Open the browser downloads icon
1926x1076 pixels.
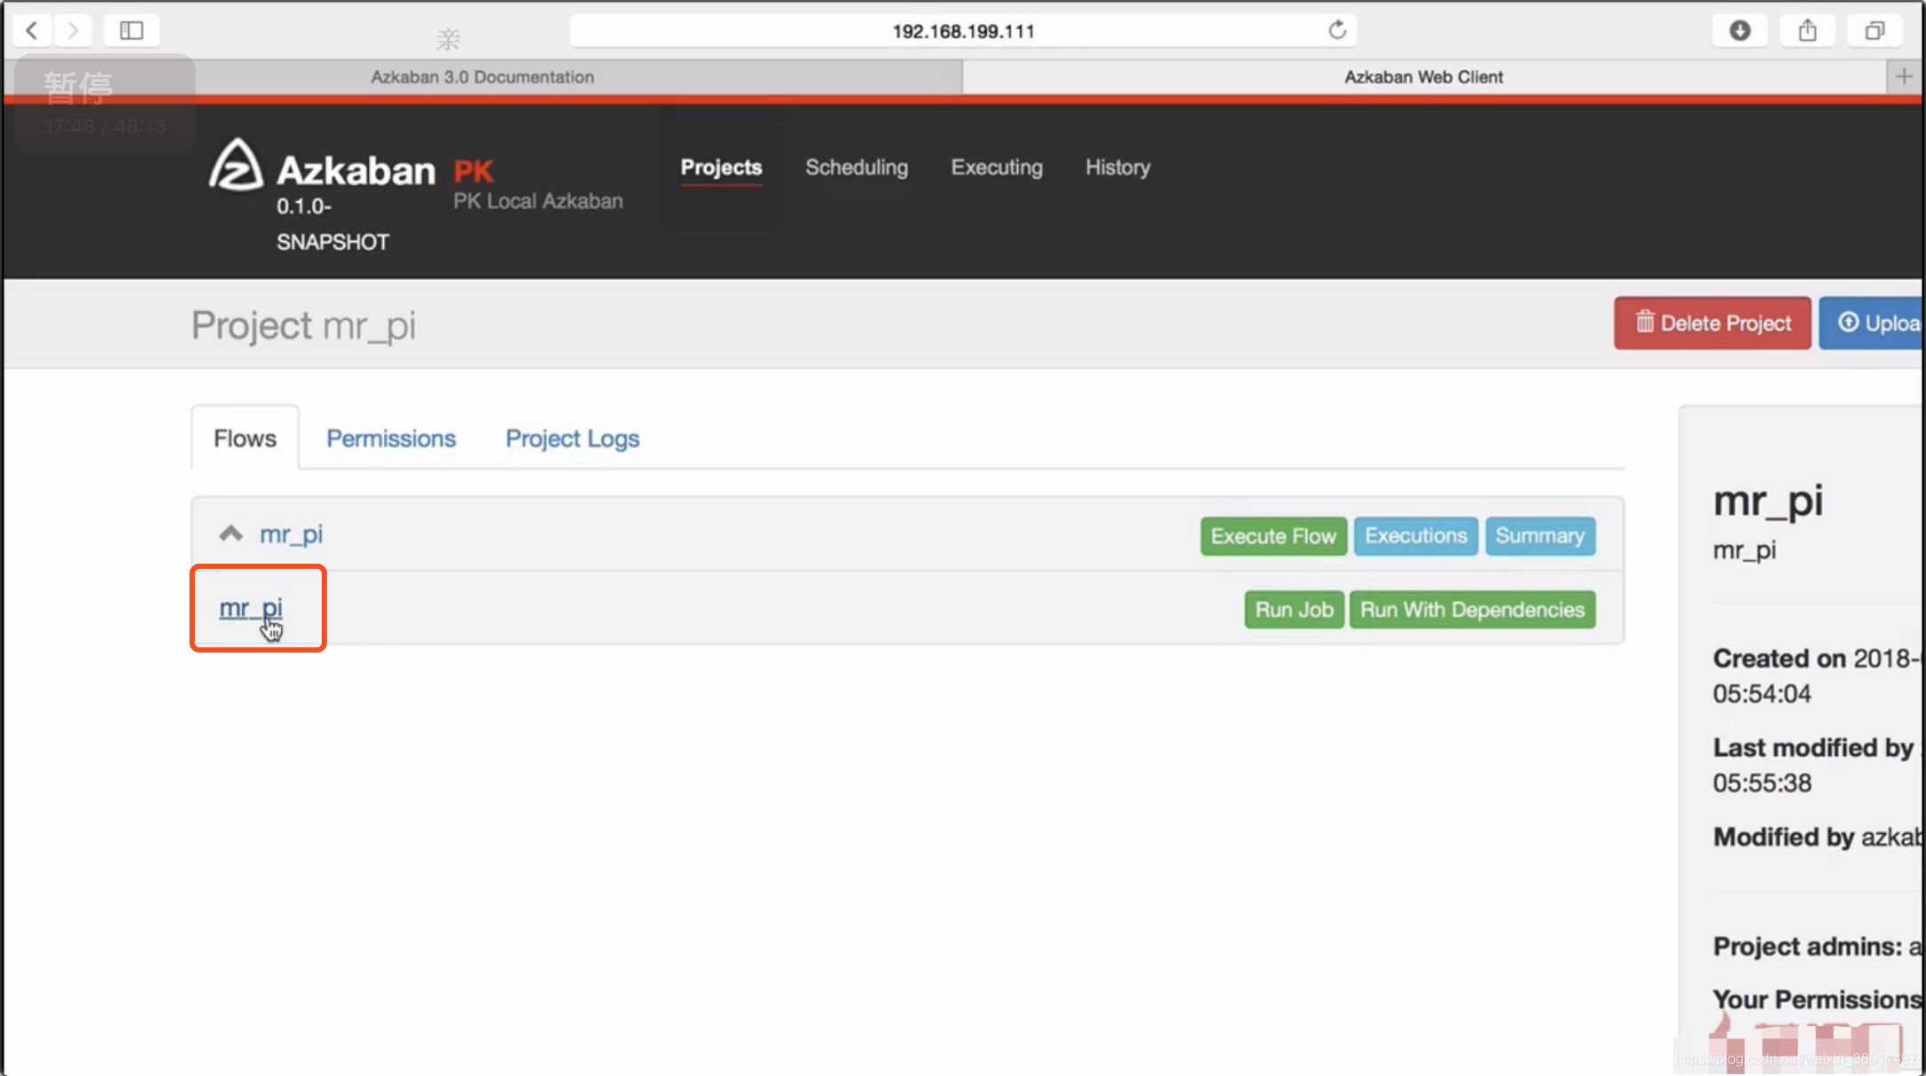[x=1740, y=30]
